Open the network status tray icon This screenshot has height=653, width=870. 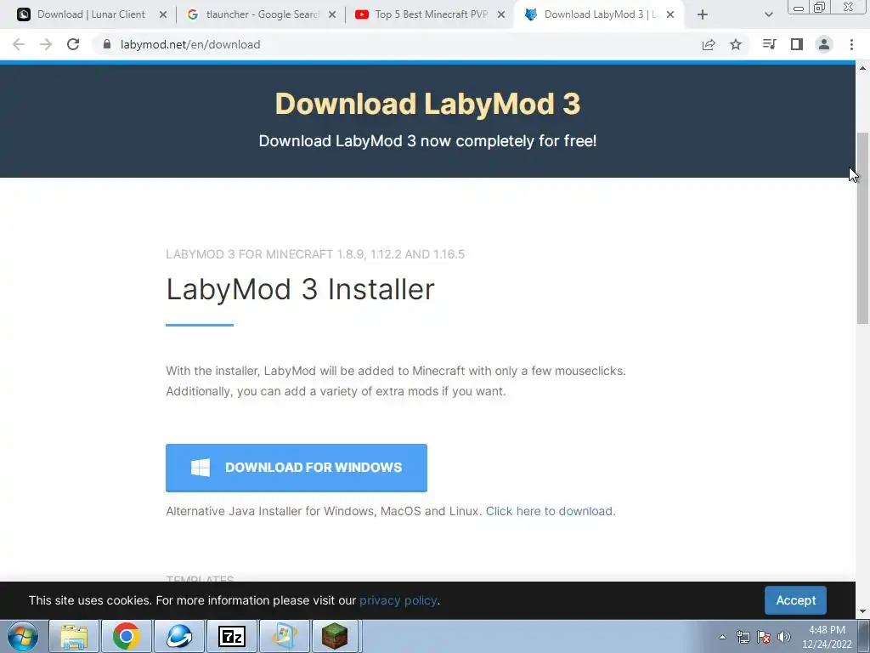tap(743, 637)
